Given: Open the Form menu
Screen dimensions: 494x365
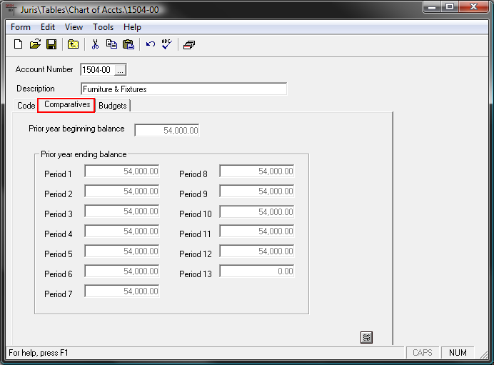Looking at the screenshot, I should pyautogui.click(x=21, y=27).
